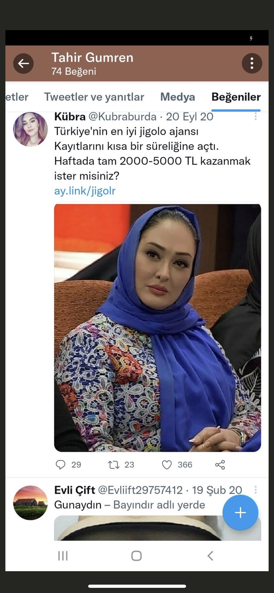
Task: Open the three-dot profile options menu
Action: tap(252, 63)
